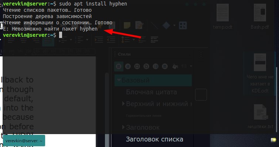Click horizontal ruler in Writer window
Image resolution: width=279 pixels, height=147 pixels.
48,52
